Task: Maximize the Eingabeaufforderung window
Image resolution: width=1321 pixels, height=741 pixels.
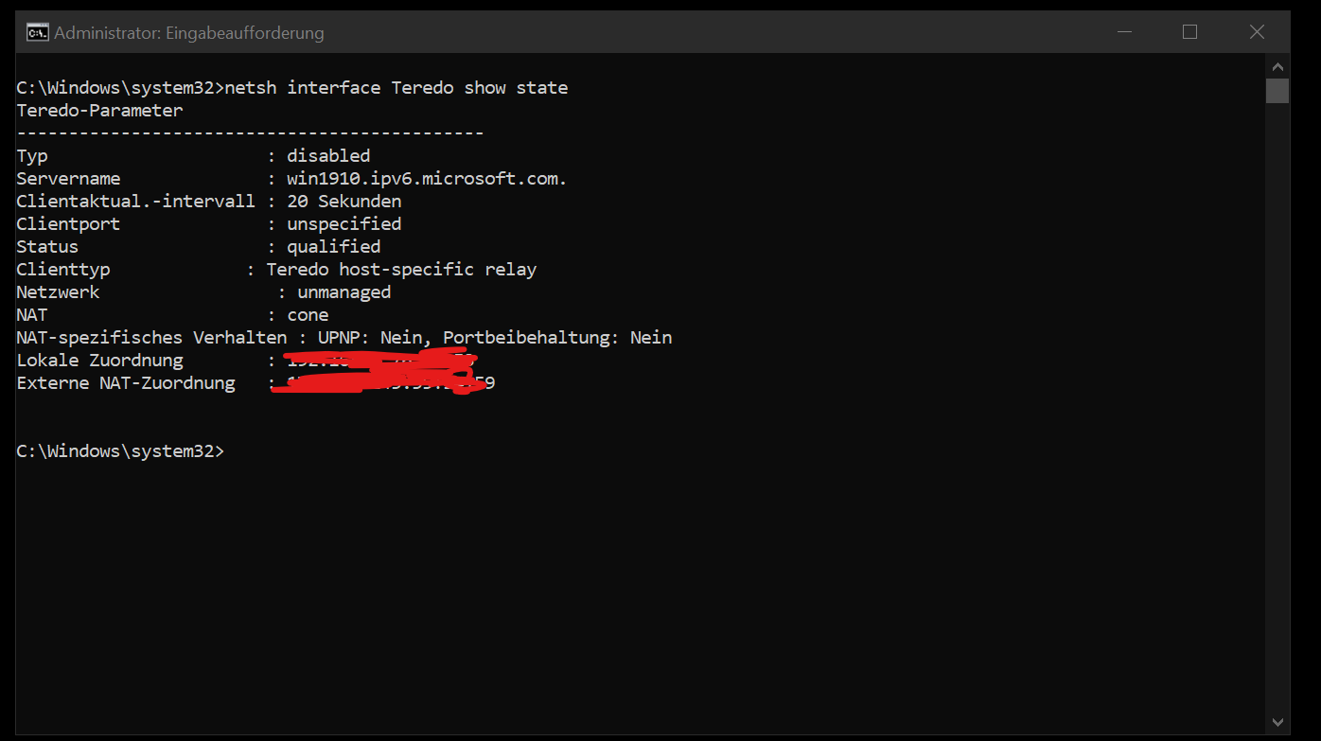Action: [x=1189, y=32]
